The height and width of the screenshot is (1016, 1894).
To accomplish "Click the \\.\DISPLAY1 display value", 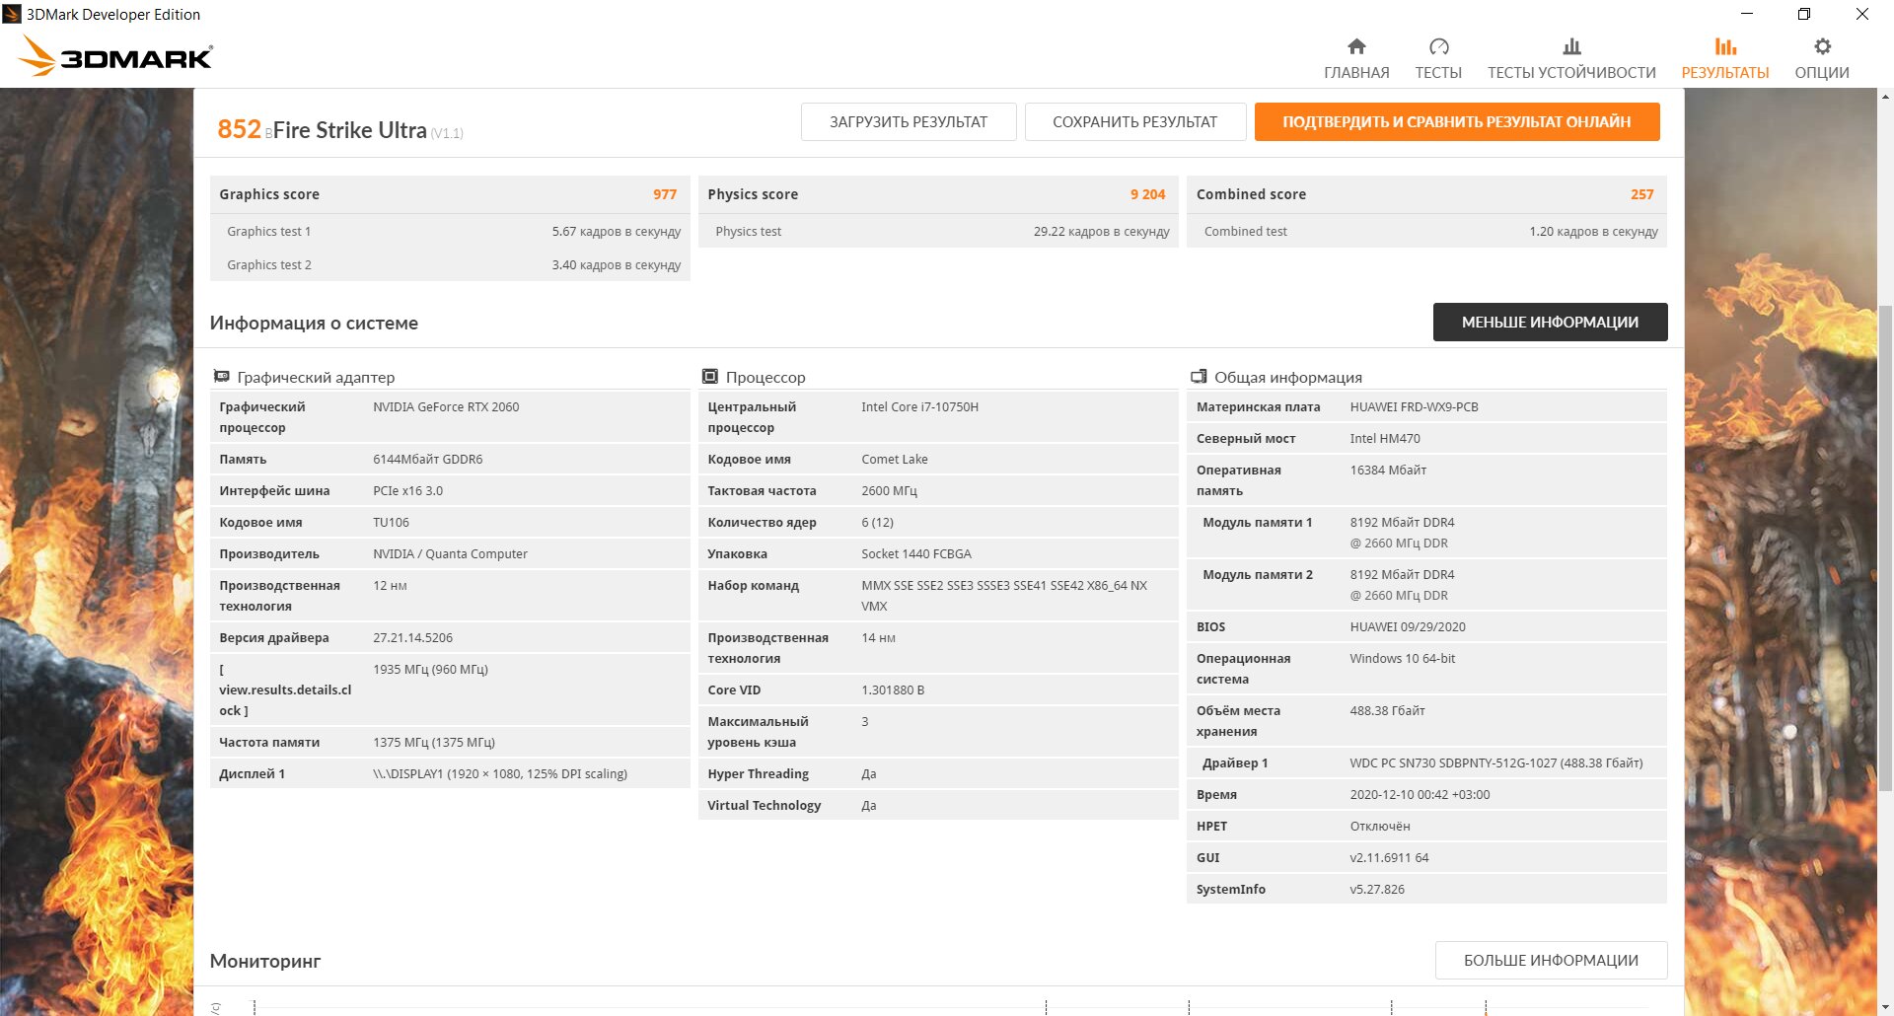I will pos(500,773).
